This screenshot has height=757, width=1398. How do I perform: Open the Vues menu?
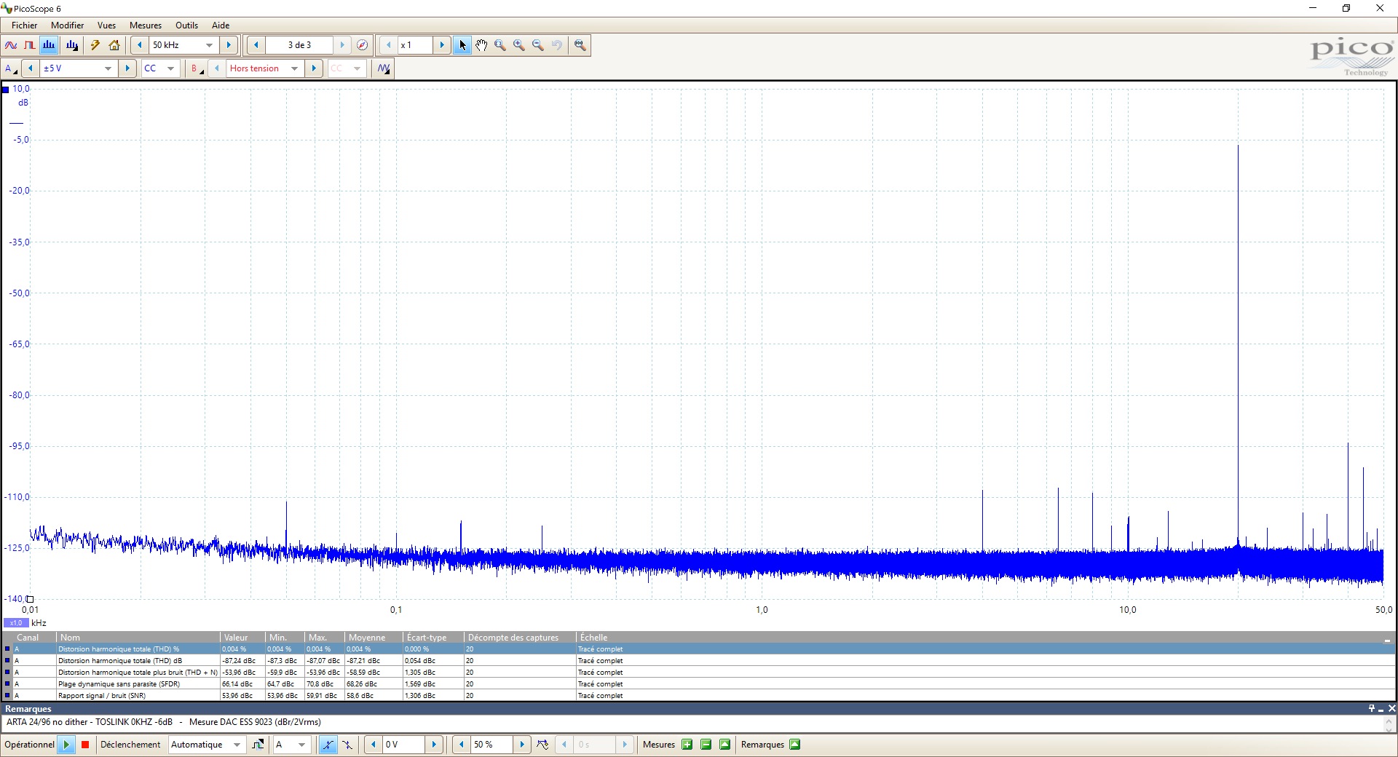[106, 25]
